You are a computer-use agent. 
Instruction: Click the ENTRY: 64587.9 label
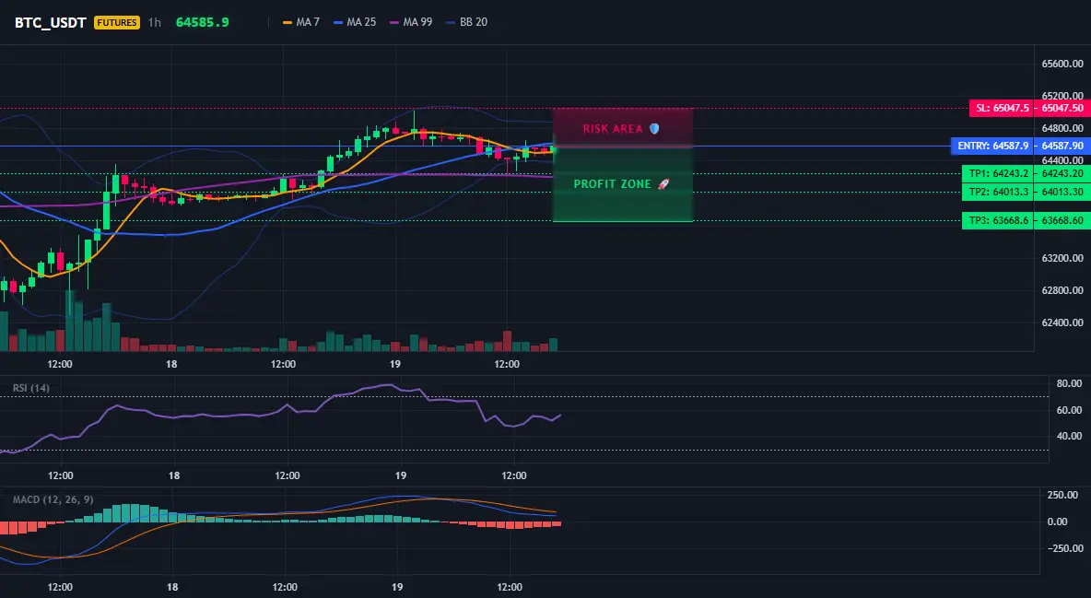coord(992,146)
